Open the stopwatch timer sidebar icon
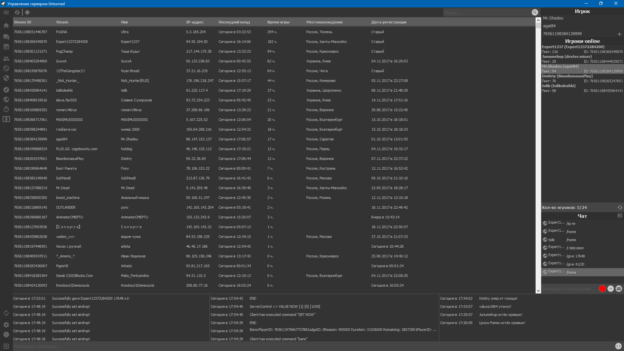624x351 pixels. 6,109
